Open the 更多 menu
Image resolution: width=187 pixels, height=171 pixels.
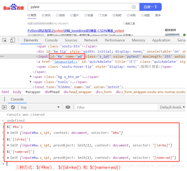click(x=158, y=15)
